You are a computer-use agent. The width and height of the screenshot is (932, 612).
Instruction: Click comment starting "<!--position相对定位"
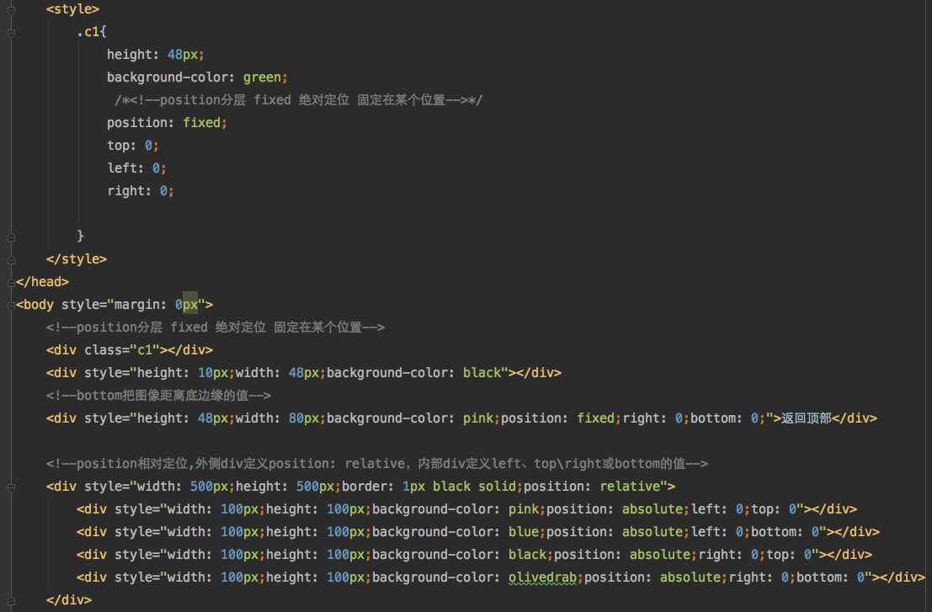pos(377,464)
